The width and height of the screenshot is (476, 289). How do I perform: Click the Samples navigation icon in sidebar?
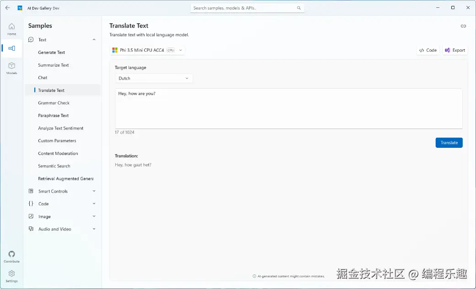coord(11,48)
